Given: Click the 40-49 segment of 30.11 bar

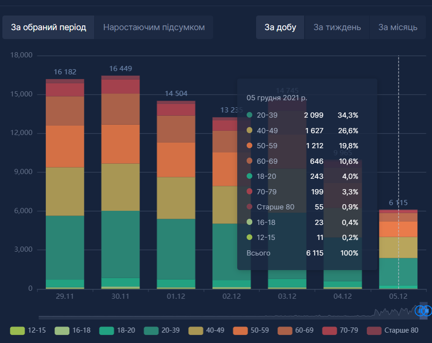Looking at the screenshot, I should 121,187.
